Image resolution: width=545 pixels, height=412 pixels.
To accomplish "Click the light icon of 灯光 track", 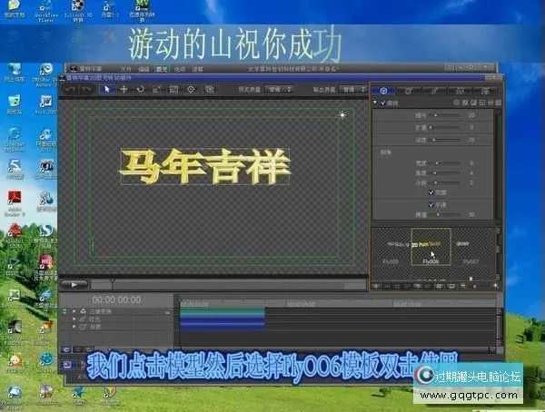I will pyautogui.click(x=83, y=319).
